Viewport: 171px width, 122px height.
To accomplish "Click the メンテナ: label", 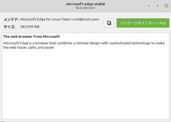I will [11, 19].
